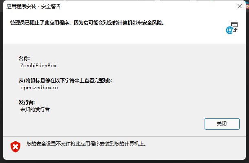Click the 发行者: label

coord(26,102)
